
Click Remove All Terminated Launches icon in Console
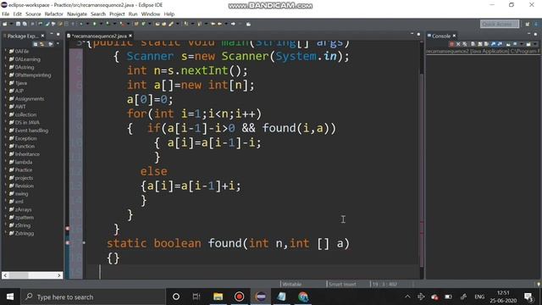[465, 44]
